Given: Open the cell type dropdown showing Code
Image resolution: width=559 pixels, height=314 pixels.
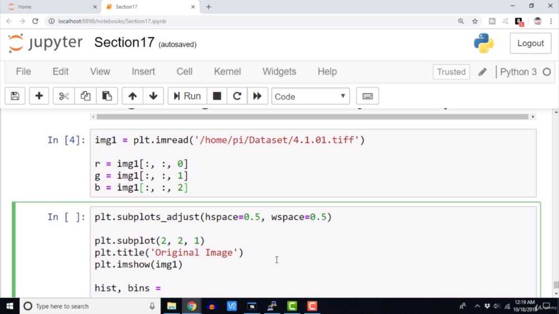Looking at the screenshot, I should click(x=310, y=96).
